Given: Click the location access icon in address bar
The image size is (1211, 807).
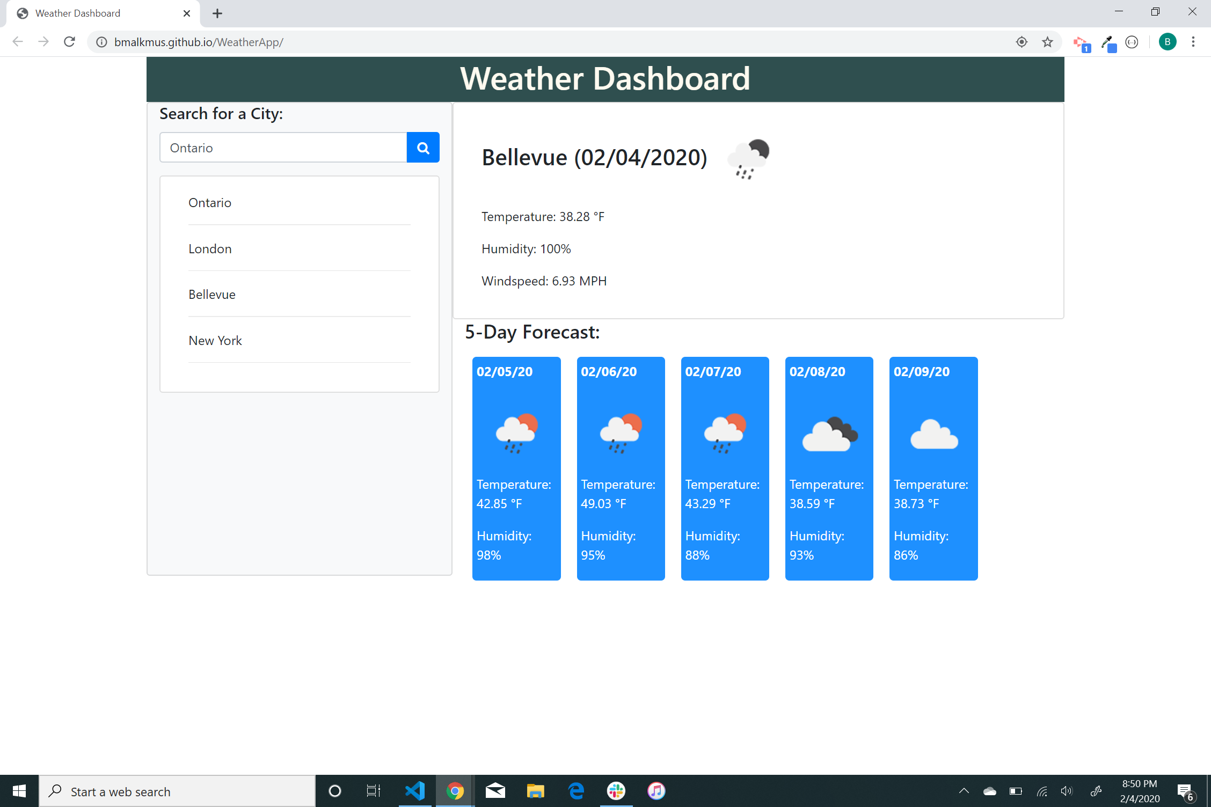Looking at the screenshot, I should (1022, 42).
